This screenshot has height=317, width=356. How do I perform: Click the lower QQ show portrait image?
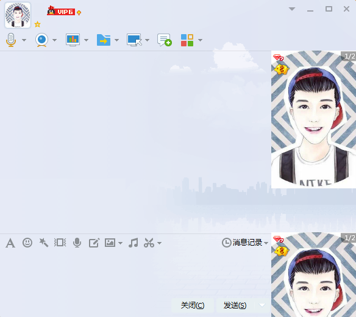[313, 274]
